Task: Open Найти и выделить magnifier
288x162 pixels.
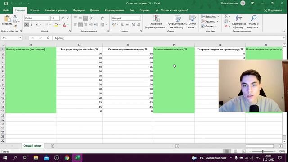Action: pyautogui.click(x=254, y=22)
